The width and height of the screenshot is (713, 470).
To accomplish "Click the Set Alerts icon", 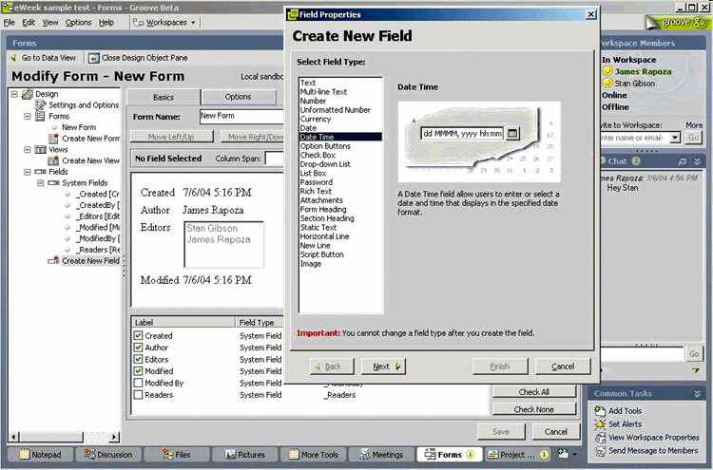I will 600,424.
